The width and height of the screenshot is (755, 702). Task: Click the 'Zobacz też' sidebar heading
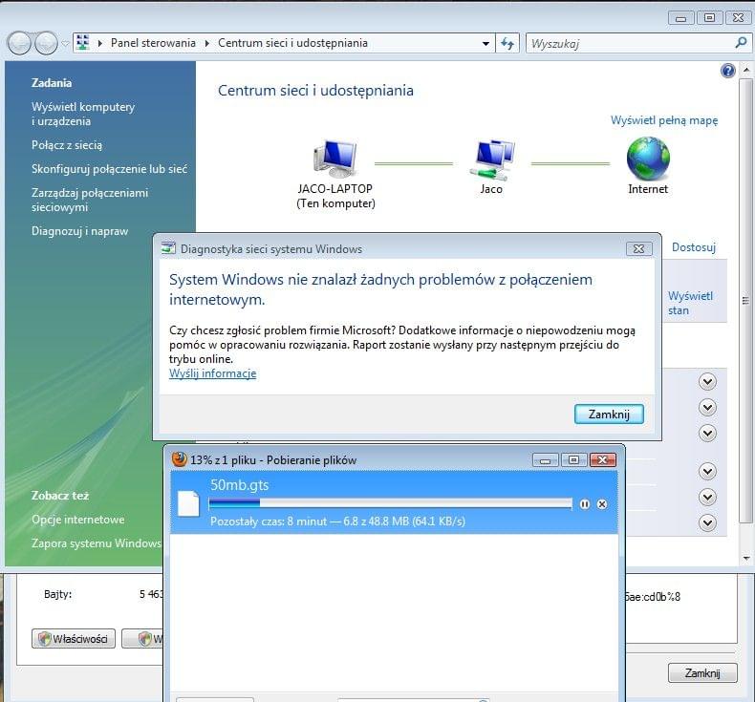(x=60, y=496)
